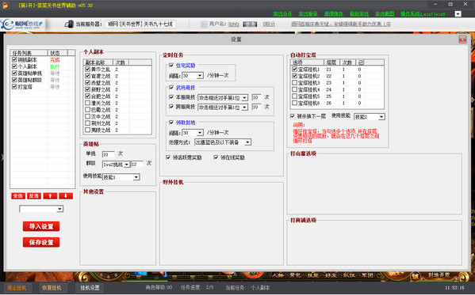Screen dimensions: 475x295
Task: Click the 刷新游戏 green link
Action: 359,14
